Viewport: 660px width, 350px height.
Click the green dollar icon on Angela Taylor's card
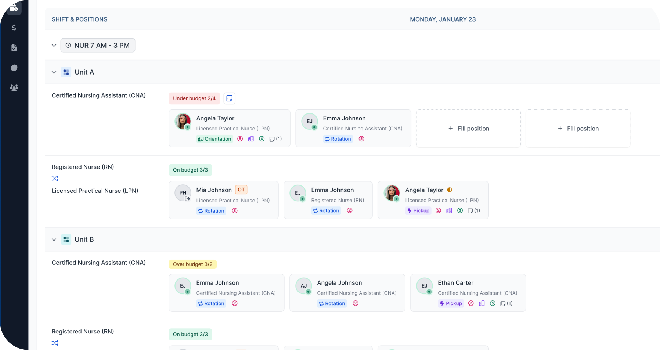pyautogui.click(x=262, y=139)
